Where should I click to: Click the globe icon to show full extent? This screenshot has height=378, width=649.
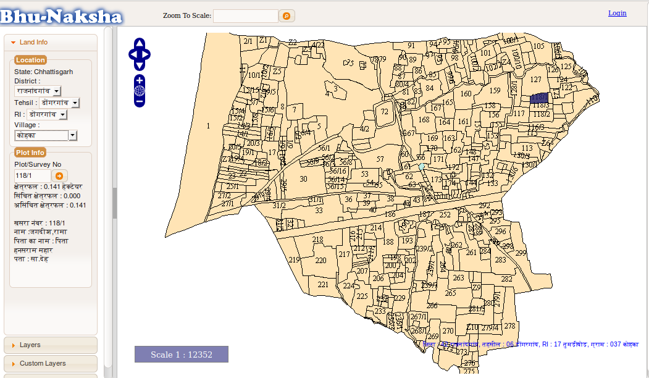[140, 91]
